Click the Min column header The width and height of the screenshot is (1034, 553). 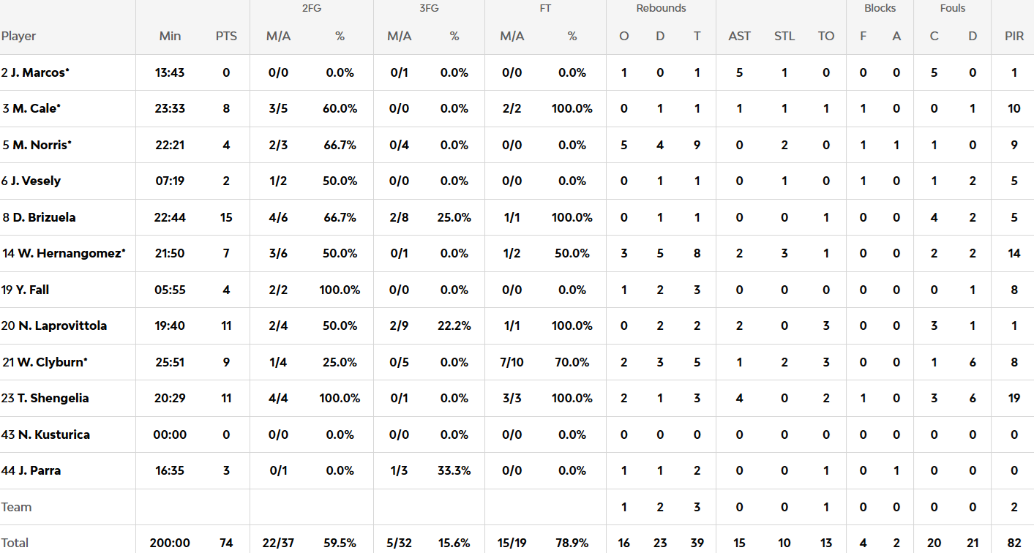click(170, 36)
